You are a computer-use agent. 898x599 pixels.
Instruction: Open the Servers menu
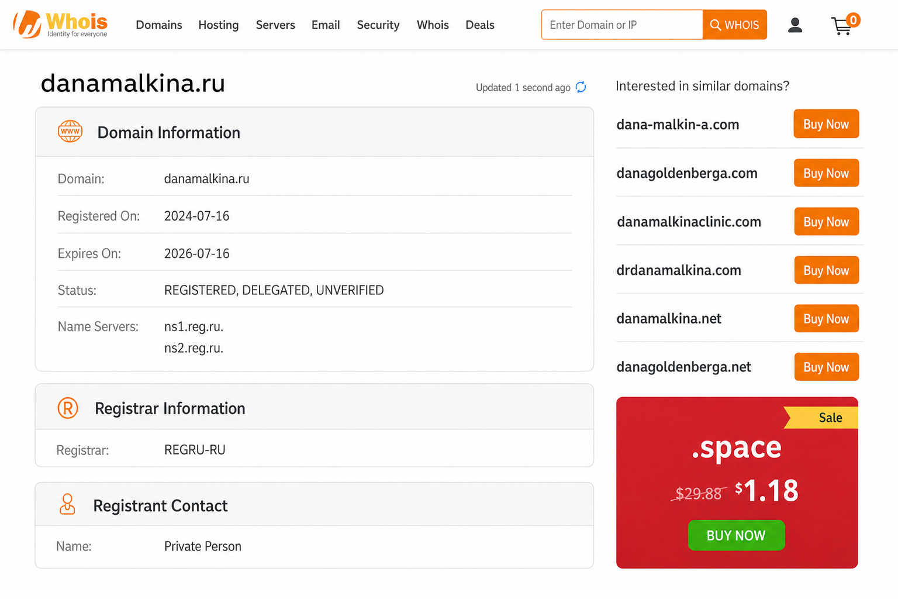275,25
